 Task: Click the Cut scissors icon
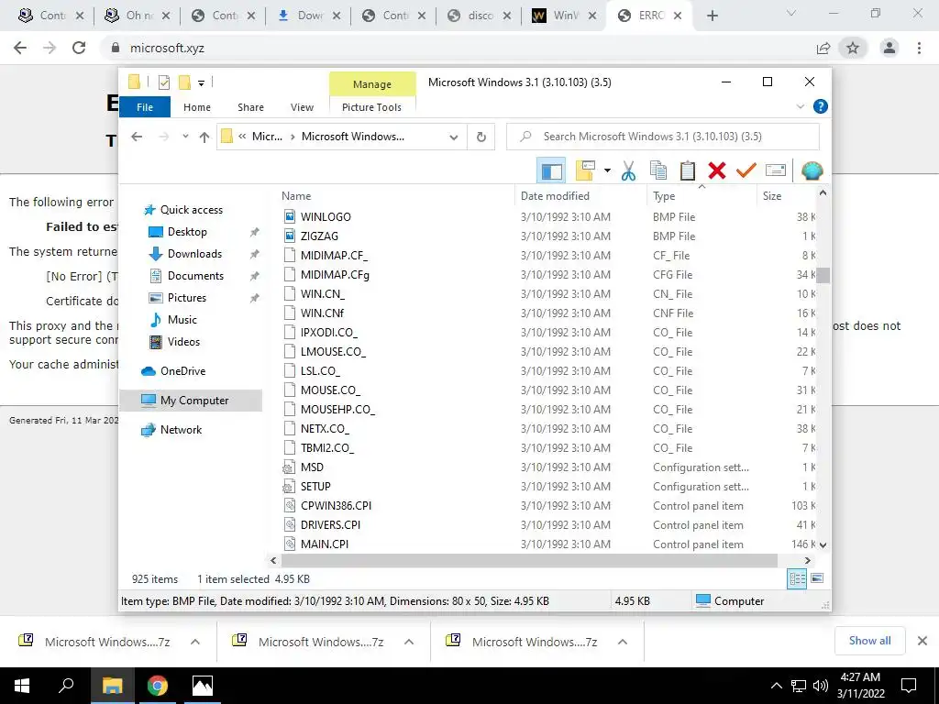628,170
